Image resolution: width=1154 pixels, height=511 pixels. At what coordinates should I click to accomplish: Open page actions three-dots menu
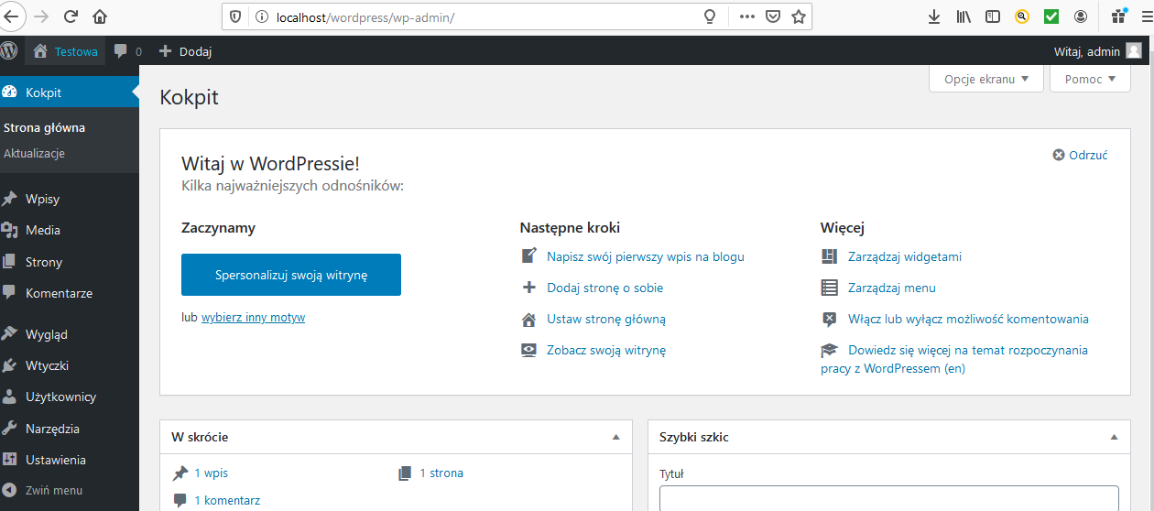click(746, 16)
